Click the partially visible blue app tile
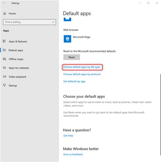Viewport: 161px width, 162px height. coord(67,19)
